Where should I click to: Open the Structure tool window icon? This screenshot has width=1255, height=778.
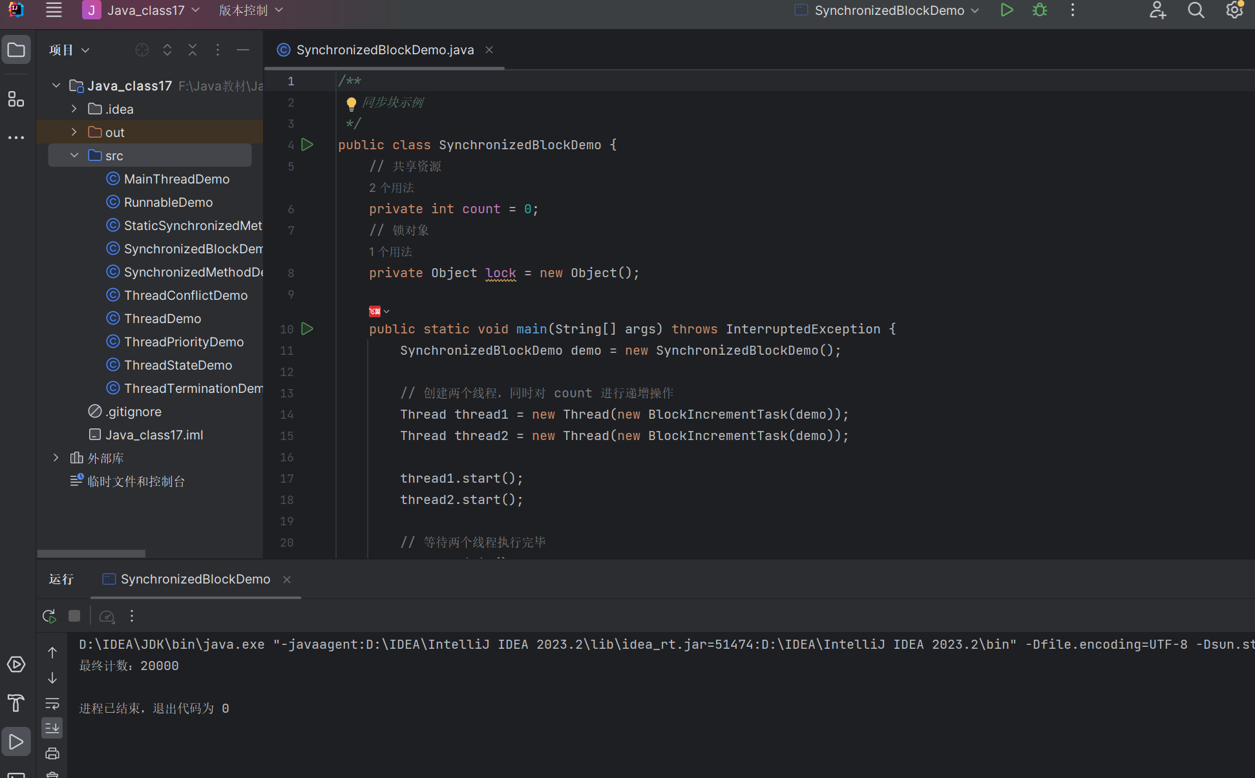16,99
